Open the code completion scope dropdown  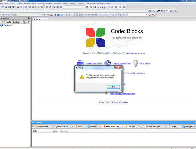coord(43,11)
